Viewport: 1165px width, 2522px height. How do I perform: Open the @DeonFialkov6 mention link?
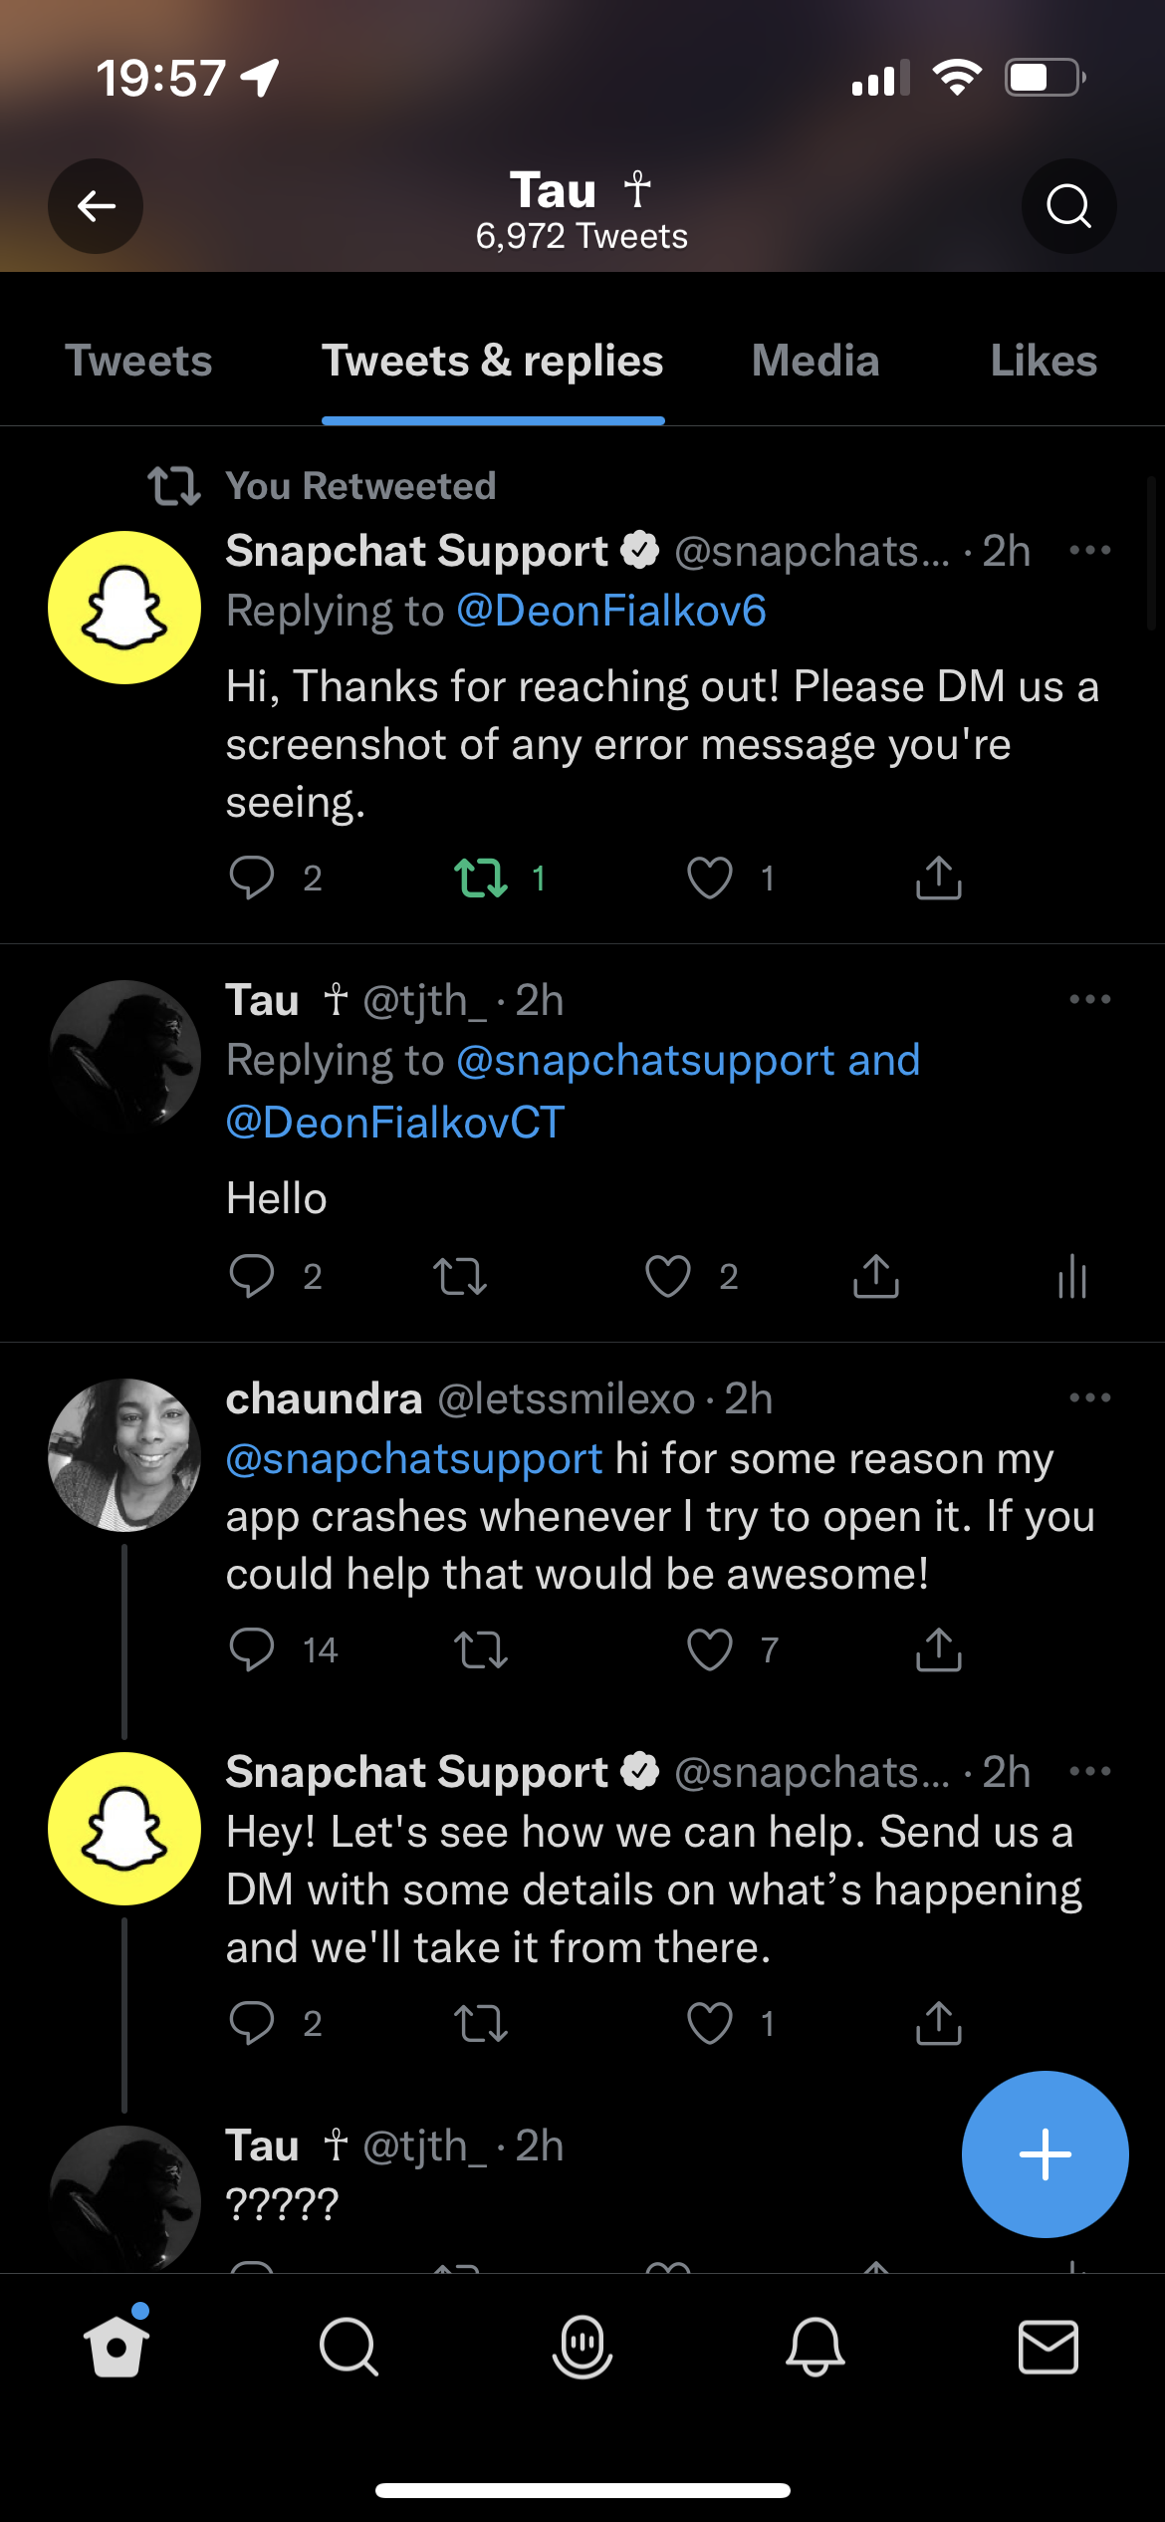(x=610, y=611)
